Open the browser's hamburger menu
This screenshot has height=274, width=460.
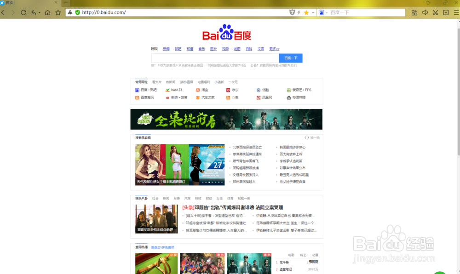pos(456,12)
